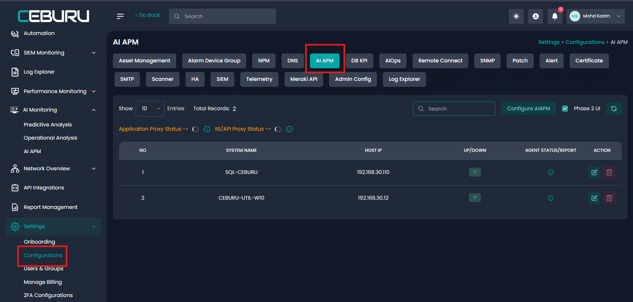Expand the SIEM Monitoring menu chevron
The image size is (633, 302).
pyautogui.click(x=94, y=53)
